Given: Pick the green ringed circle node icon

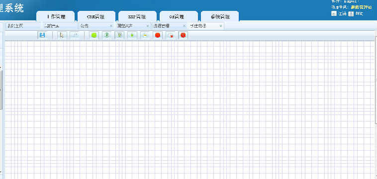Looking at the screenshot, I should pos(107,35).
